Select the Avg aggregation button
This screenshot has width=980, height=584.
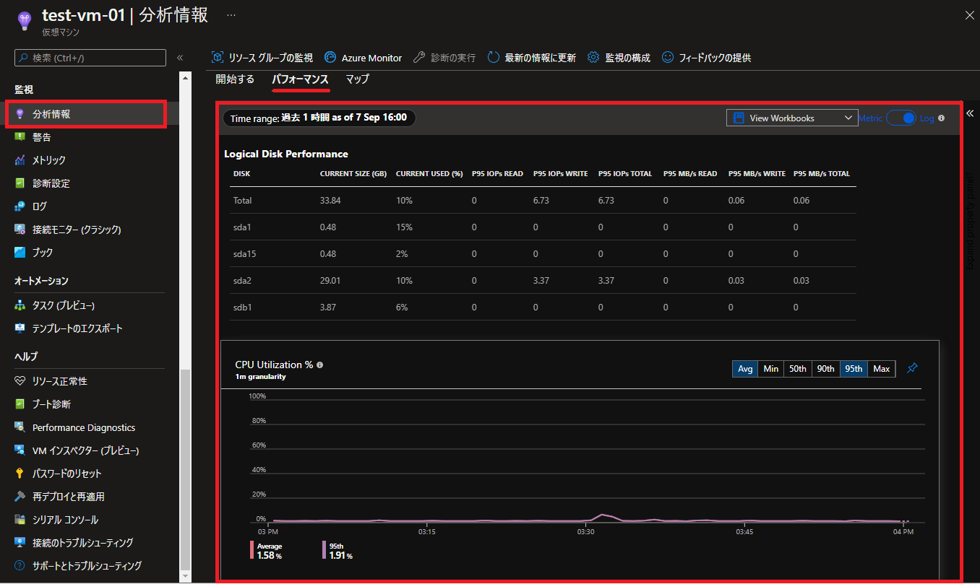(x=745, y=369)
